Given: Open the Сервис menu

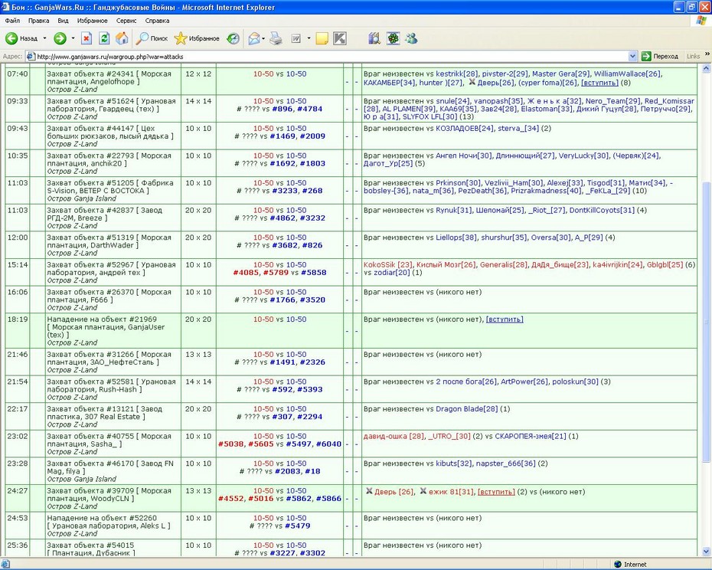Looking at the screenshot, I should click(126, 21).
